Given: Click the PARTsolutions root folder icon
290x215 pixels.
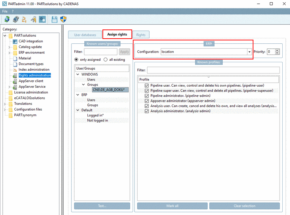Looking at the screenshot, I should [11, 36].
